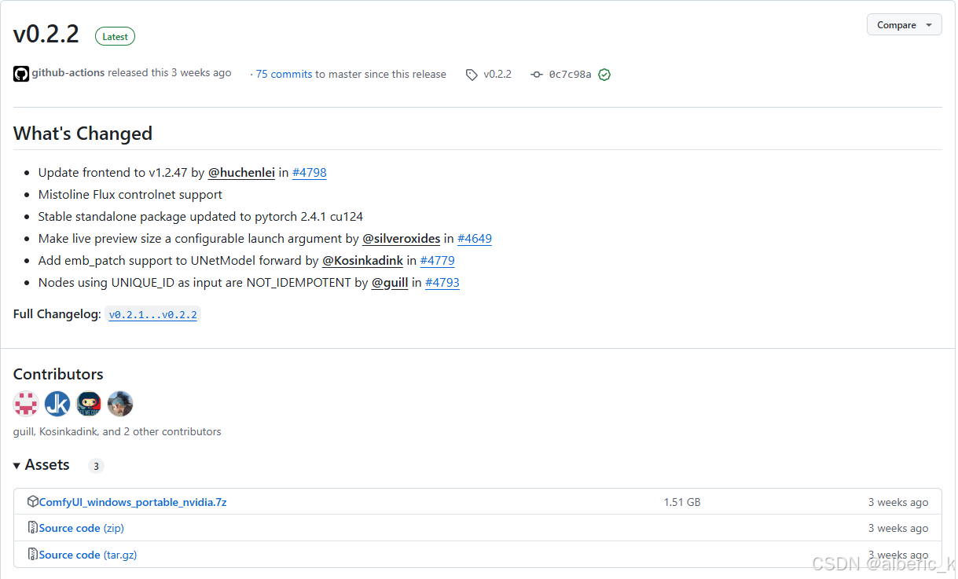Click the zip file icon beside Source code (zip)
Image resolution: width=958 pixels, height=579 pixels.
tap(33, 527)
